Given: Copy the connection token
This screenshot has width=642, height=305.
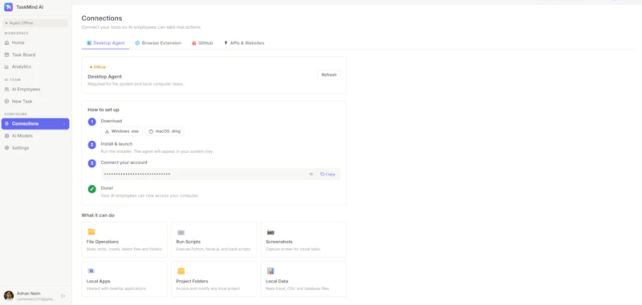Looking at the screenshot, I should [327, 175].
